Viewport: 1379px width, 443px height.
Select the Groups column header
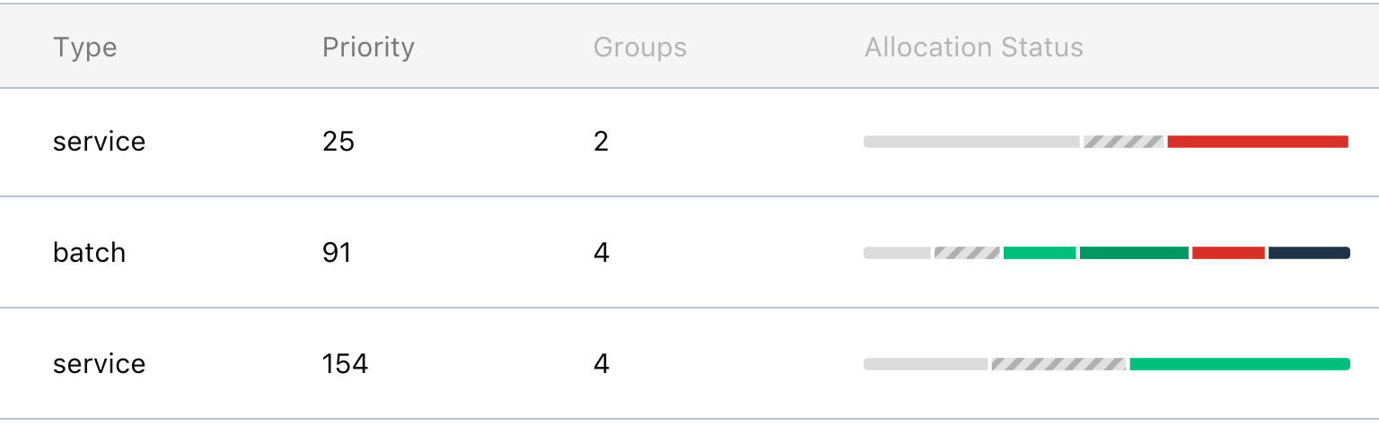pos(640,47)
